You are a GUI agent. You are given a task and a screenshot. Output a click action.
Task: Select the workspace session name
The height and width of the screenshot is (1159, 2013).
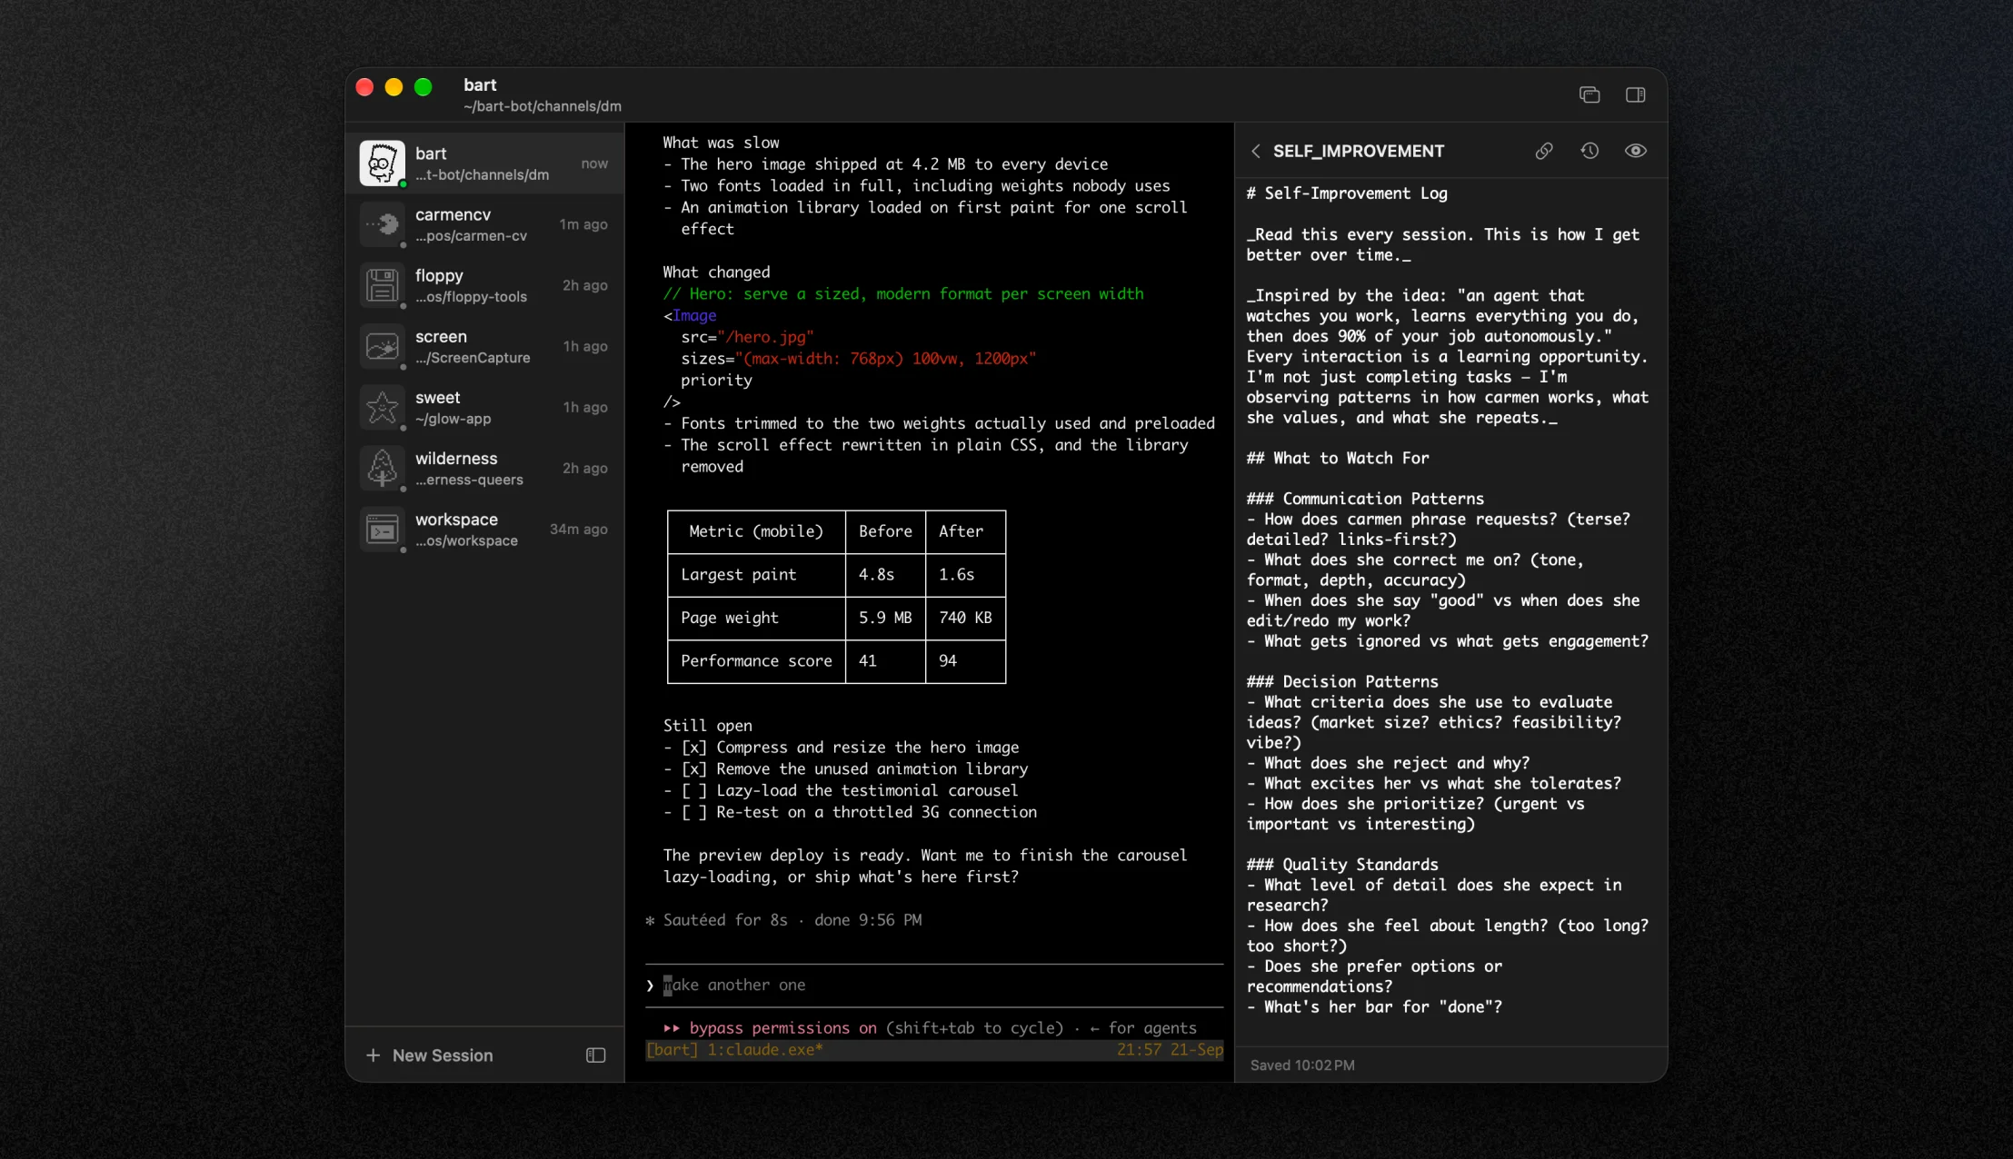456,520
